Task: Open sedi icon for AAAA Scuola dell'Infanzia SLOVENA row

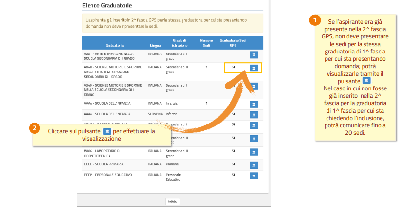Action: (254, 115)
